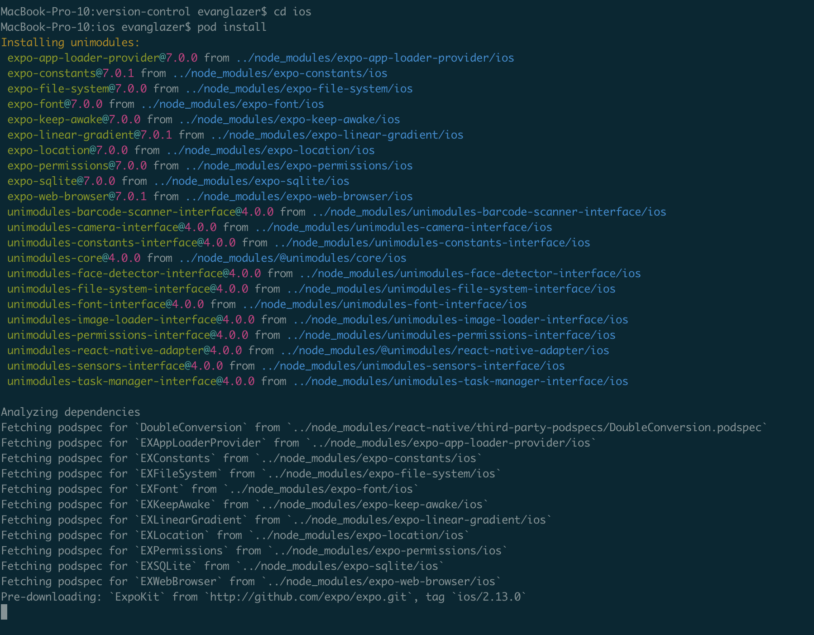
Task: Click 'unimodules-image-loader-interface@4.0.0' entry
Action: (131, 320)
